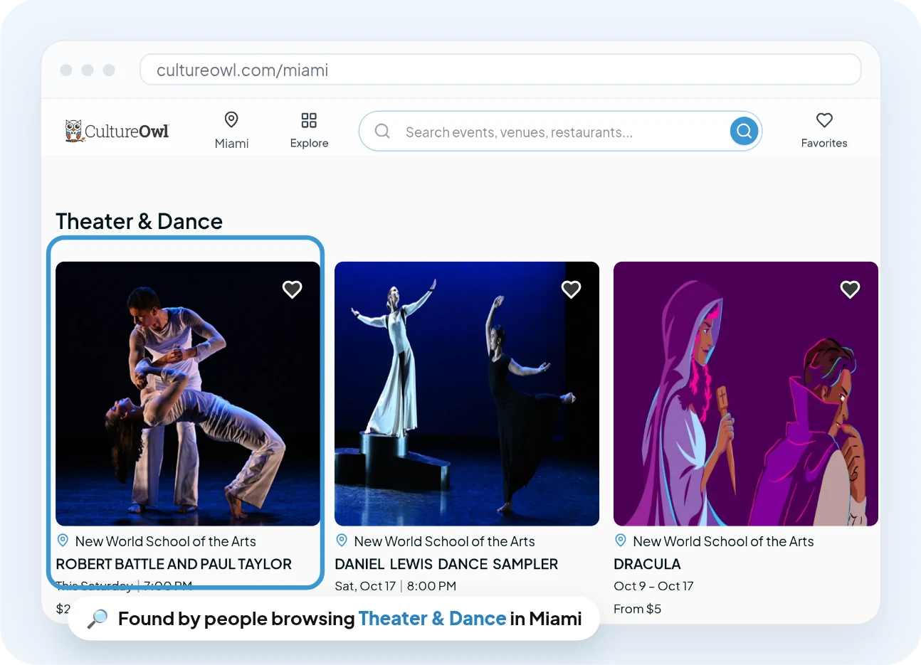This screenshot has height=665, width=921.
Task: Click location pin beside Daniel Lewis venue
Action: [x=342, y=541]
